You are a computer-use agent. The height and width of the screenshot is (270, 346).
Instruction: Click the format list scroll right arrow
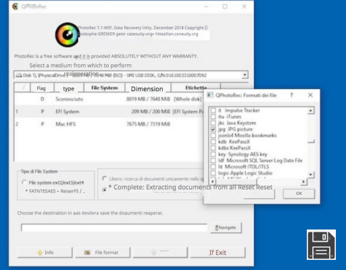point(303,182)
